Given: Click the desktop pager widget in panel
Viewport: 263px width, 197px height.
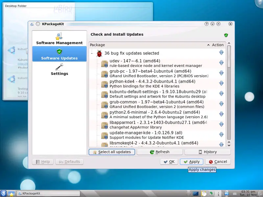Looking at the screenshot, I should tap(188, 193).
